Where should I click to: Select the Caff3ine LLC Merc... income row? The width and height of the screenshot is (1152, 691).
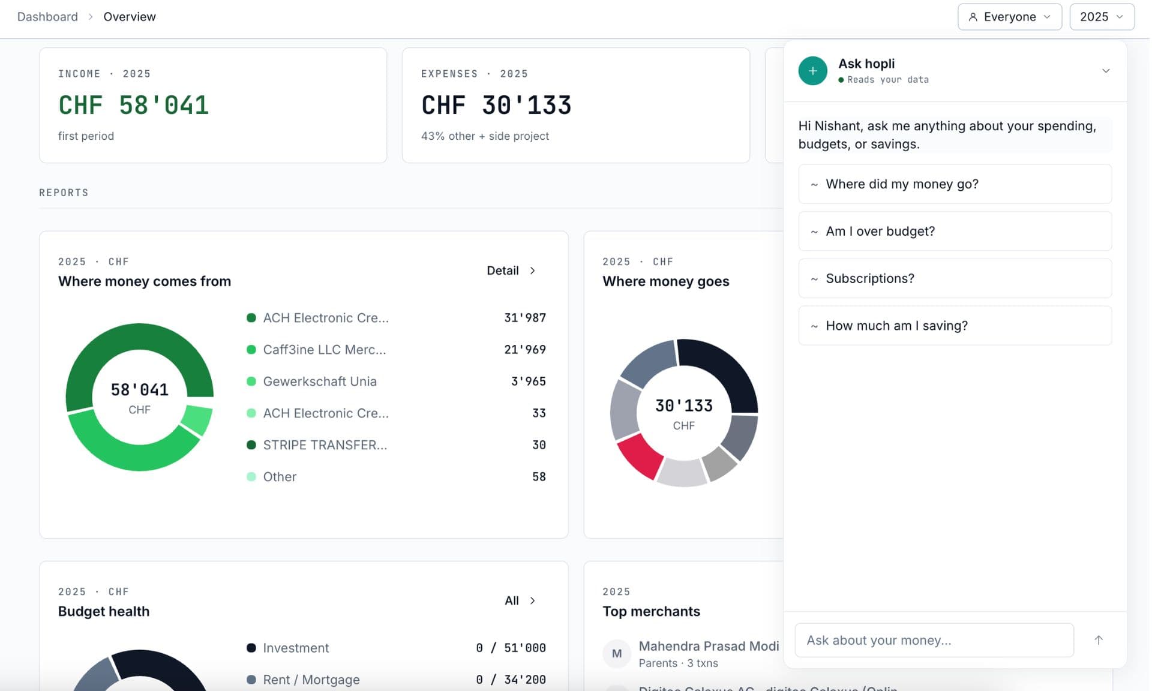(x=396, y=350)
